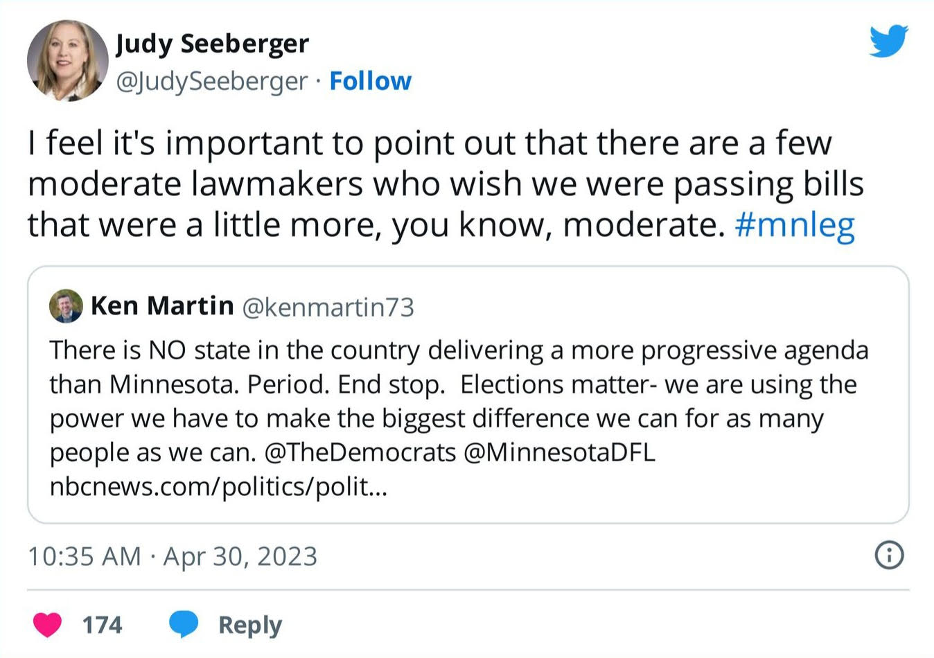Open the nbcnews.com politics link
Image resolution: width=934 pixels, height=658 pixels.
(x=218, y=487)
